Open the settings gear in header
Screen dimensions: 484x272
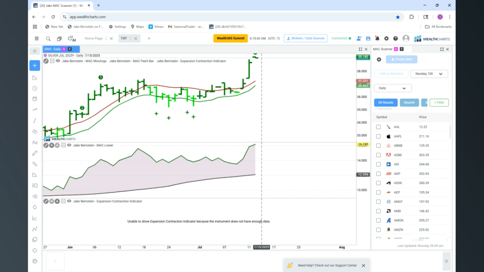tap(386, 39)
